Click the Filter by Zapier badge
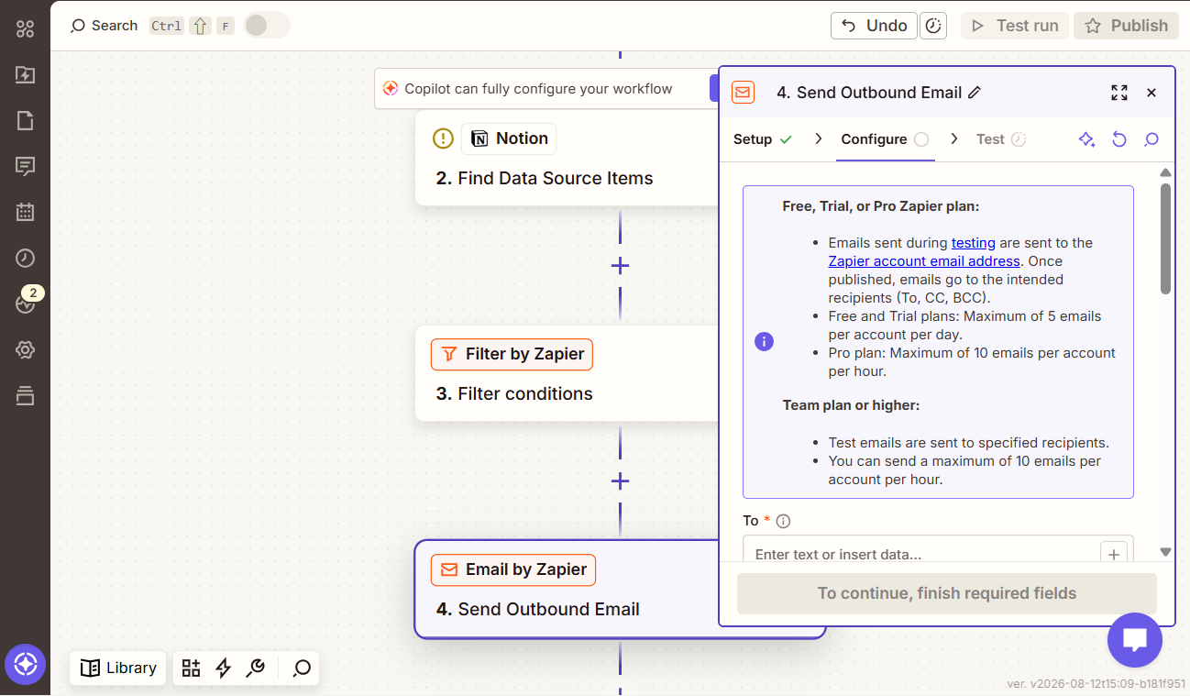The height and width of the screenshot is (696, 1190). (x=512, y=354)
